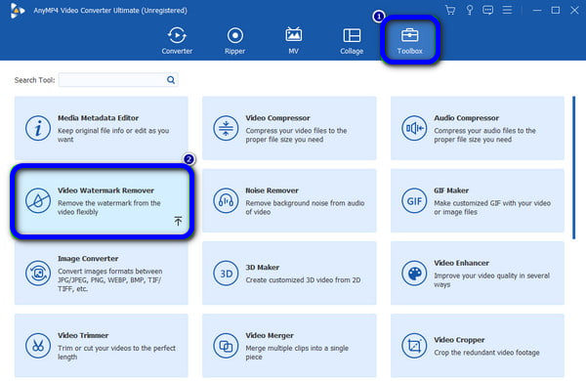Switch to the Collage tab
This screenshot has width=586, height=381.
[352, 40]
